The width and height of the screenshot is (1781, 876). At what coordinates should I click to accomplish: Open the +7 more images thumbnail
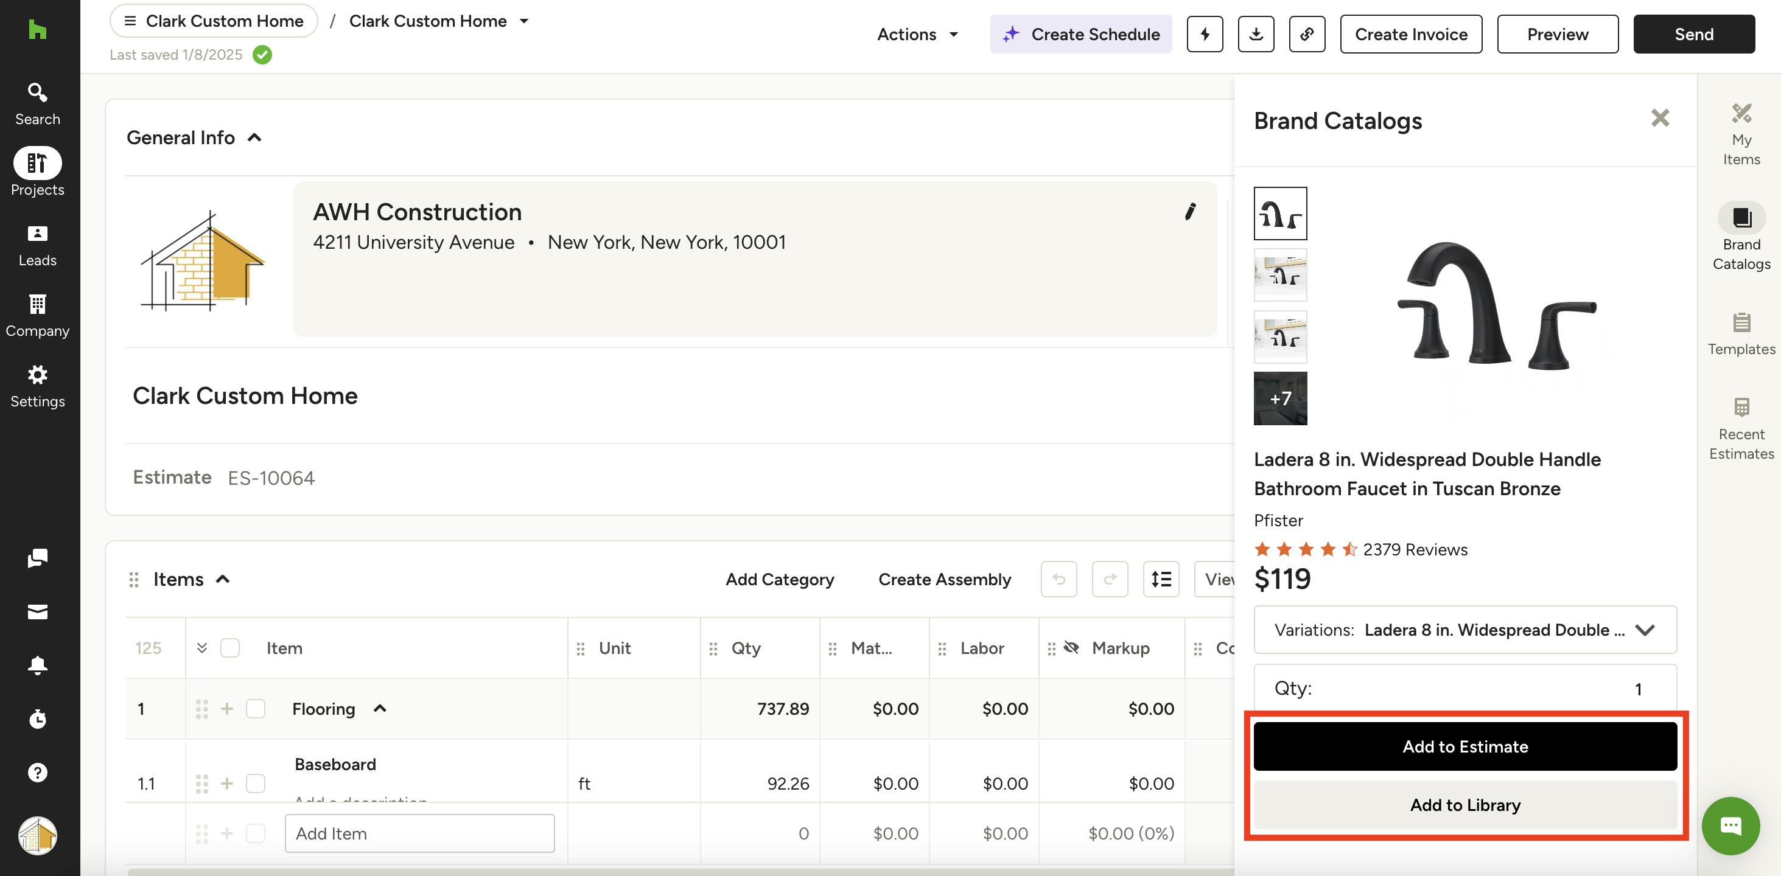[1281, 398]
